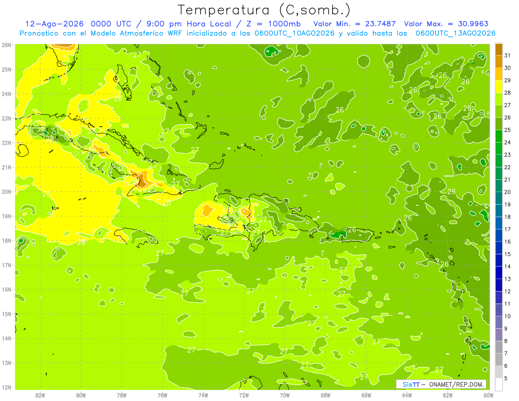The width and height of the screenshot is (519, 401).
Task: Click the '20' label on the color scale
Action: tap(507, 192)
